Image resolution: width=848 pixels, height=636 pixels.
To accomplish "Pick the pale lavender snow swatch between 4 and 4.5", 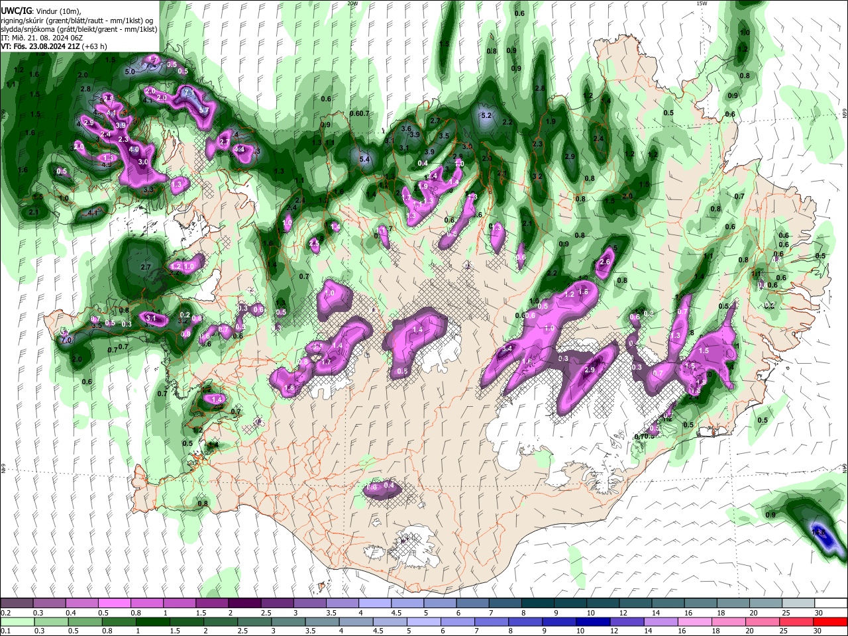I will (x=375, y=603).
